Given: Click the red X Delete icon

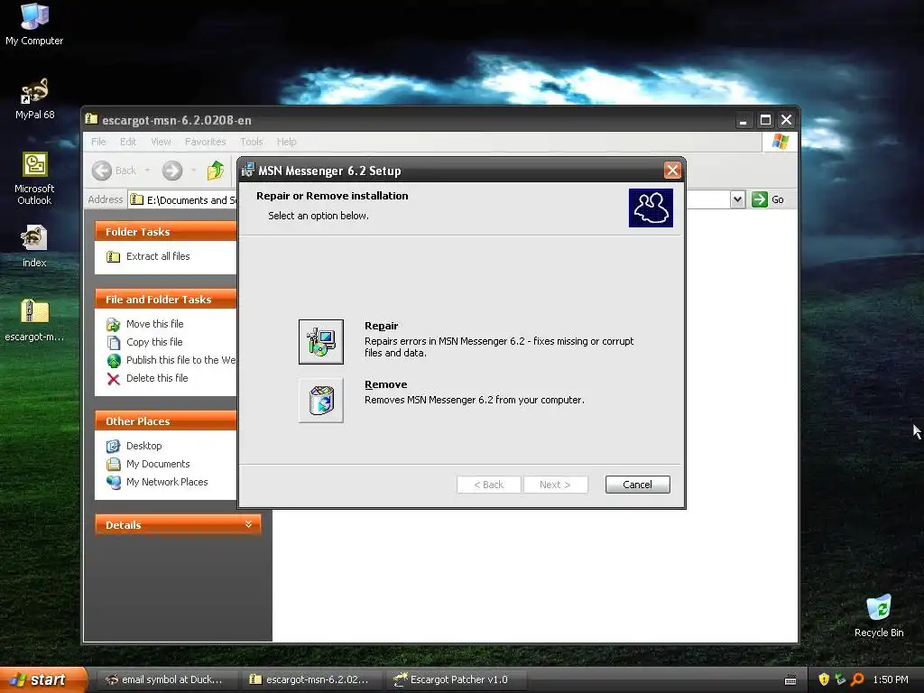Looking at the screenshot, I should pos(113,378).
